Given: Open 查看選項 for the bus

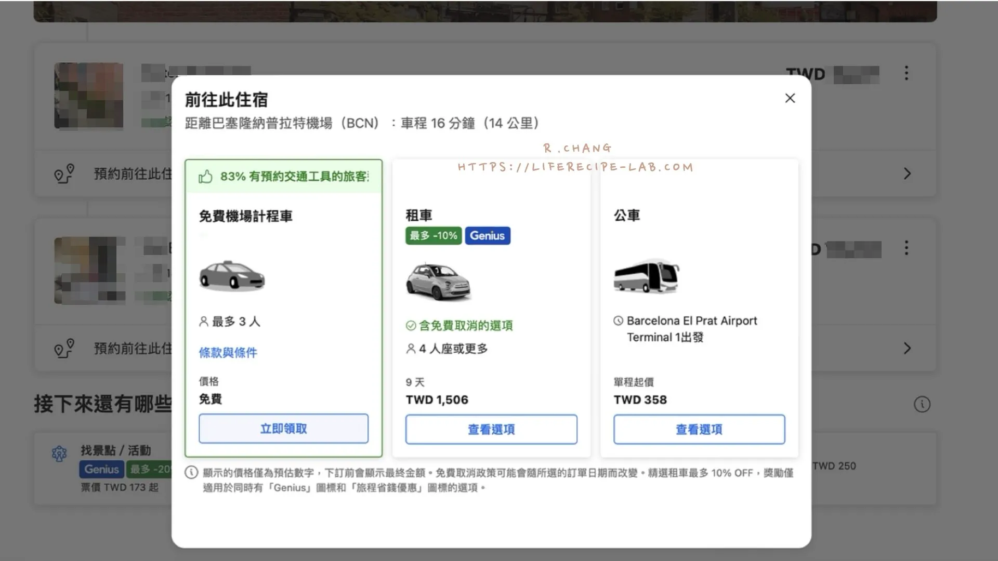Looking at the screenshot, I should pyautogui.click(x=699, y=430).
